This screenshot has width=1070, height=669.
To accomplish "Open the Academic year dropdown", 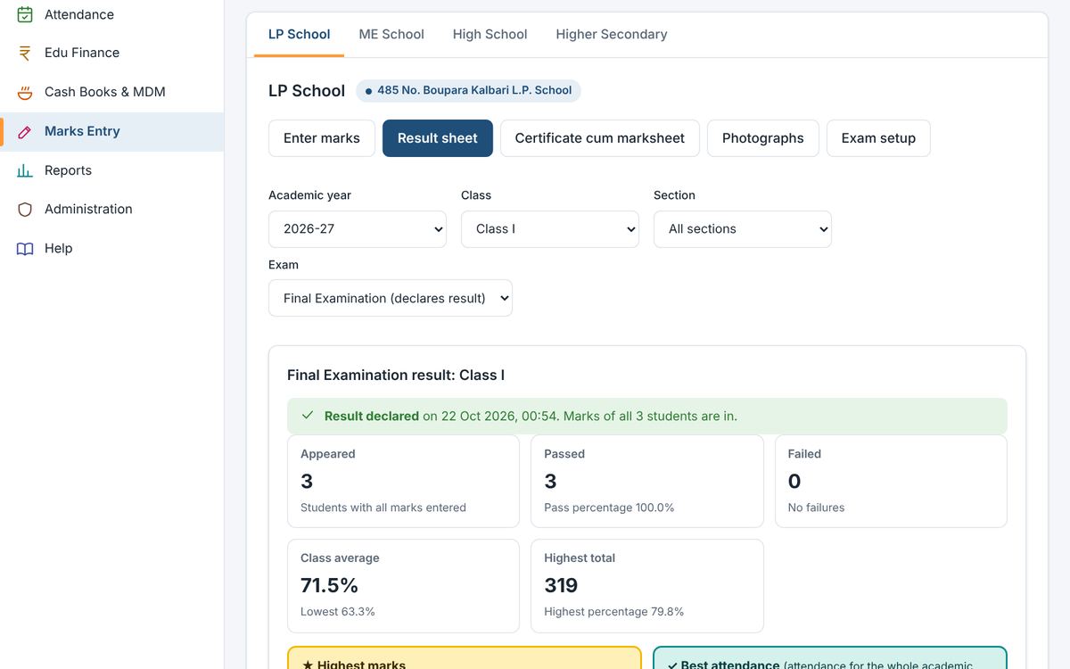I will pos(358,229).
